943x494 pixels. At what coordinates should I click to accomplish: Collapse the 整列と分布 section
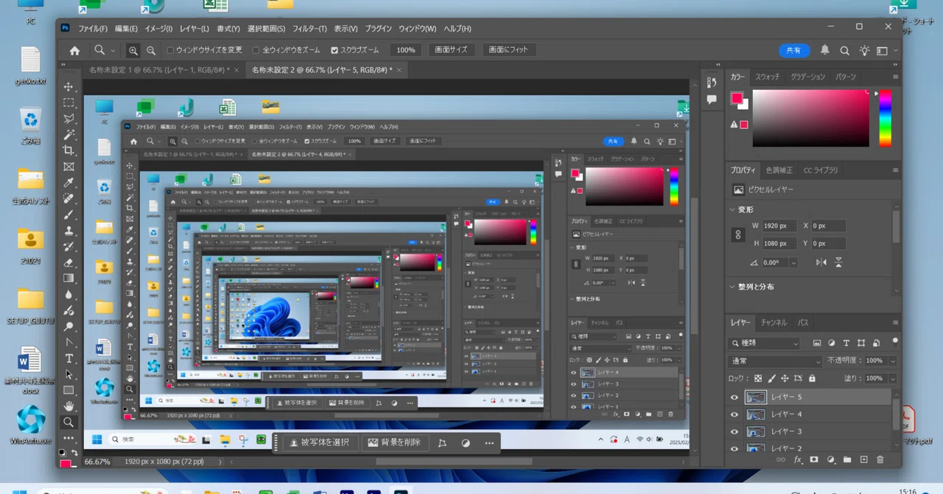[x=732, y=287]
